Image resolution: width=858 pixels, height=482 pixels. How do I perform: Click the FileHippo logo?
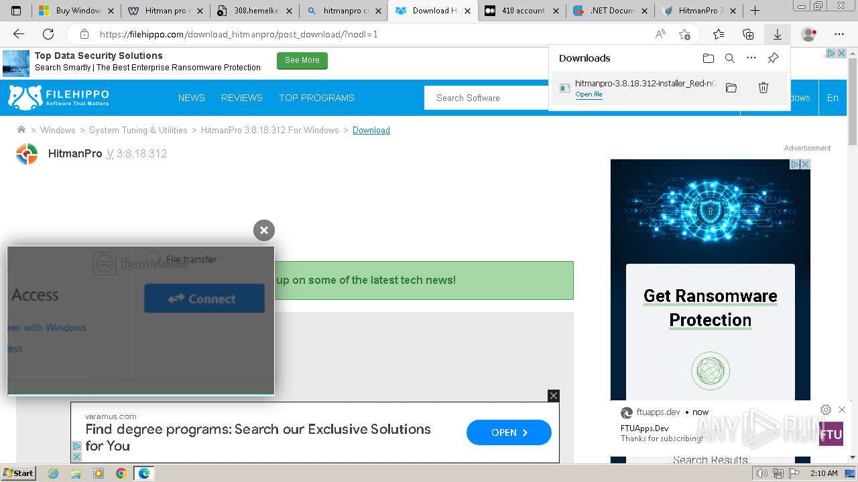coord(58,98)
